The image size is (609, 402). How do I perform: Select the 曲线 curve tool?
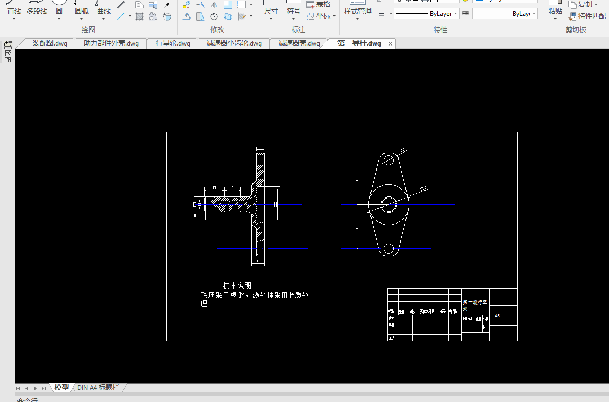pos(104,8)
